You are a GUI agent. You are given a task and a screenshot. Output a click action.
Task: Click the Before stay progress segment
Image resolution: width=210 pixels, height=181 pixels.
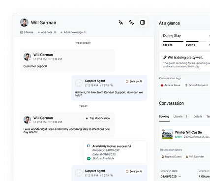[x=173, y=41]
